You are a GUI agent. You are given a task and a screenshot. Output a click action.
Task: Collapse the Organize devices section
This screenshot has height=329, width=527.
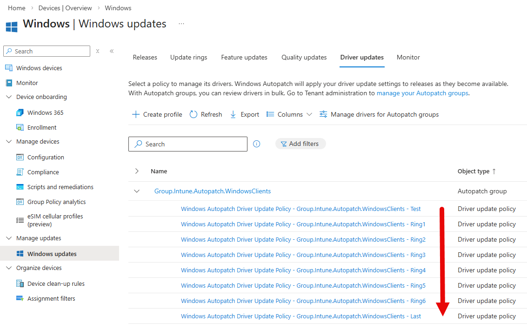coord(9,268)
